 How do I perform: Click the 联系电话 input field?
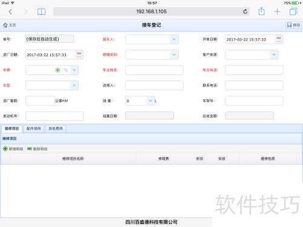pyautogui.click(x=254, y=85)
